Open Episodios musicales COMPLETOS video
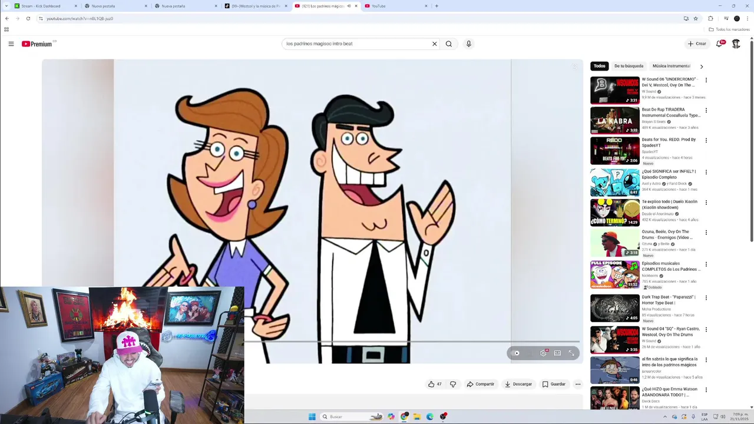The height and width of the screenshot is (424, 754). coord(615,274)
